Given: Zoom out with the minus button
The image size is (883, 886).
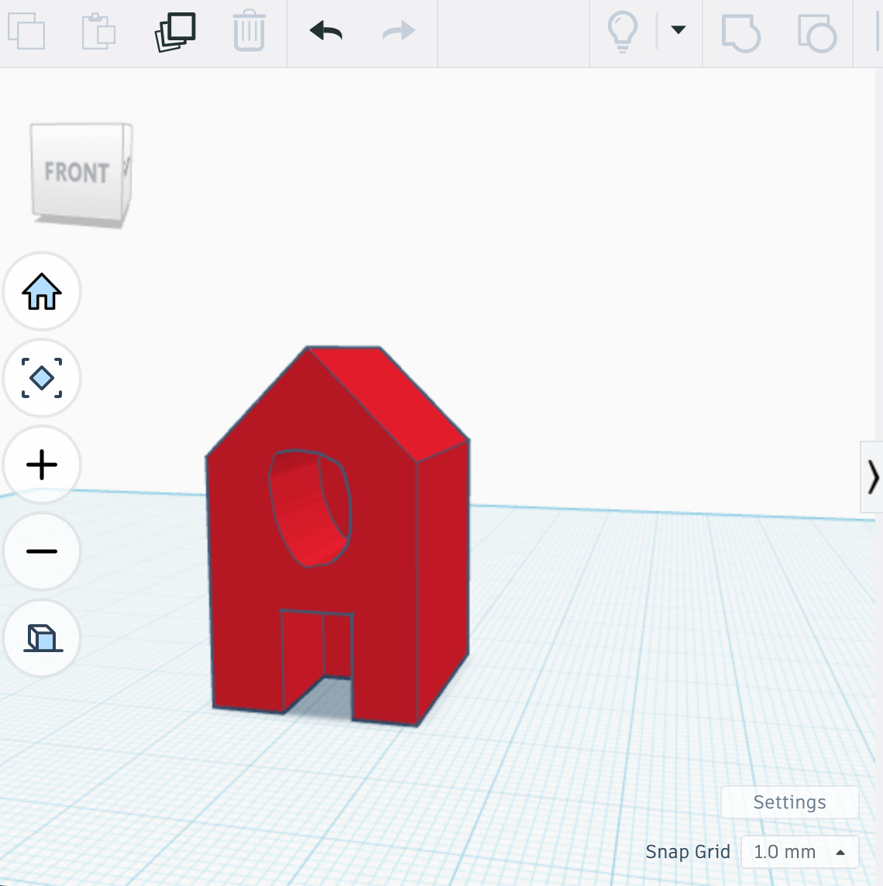Looking at the screenshot, I should pyautogui.click(x=42, y=551).
